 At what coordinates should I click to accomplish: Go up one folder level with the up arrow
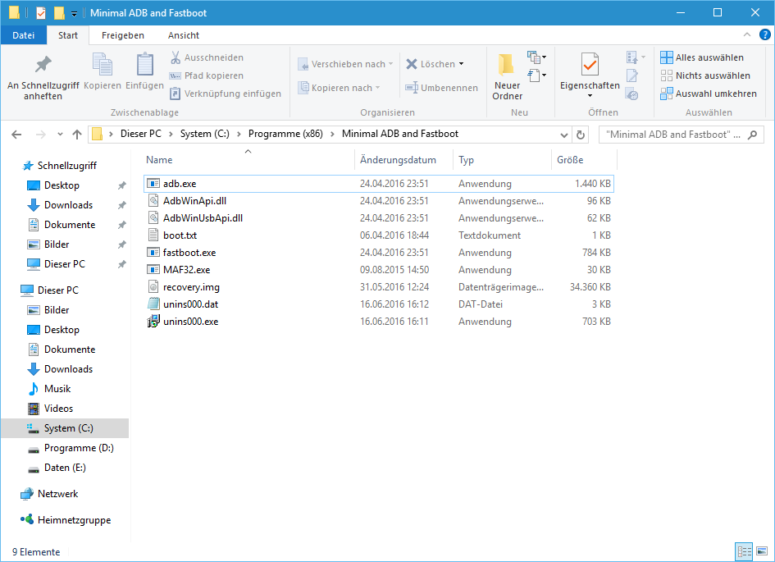point(76,135)
